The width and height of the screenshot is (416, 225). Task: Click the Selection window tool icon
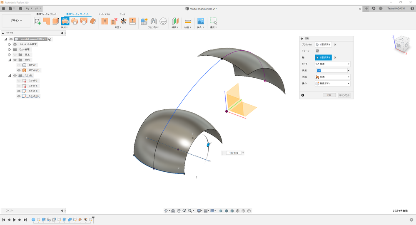[213, 21]
